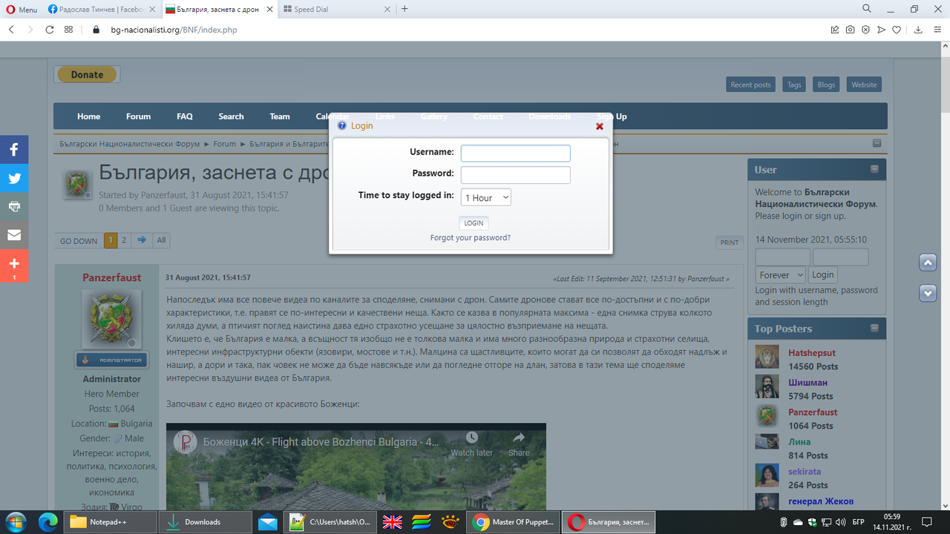The width and height of the screenshot is (950, 534).
Task: Click Български Националистически Форум breadcrumb
Action: pos(131,144)
